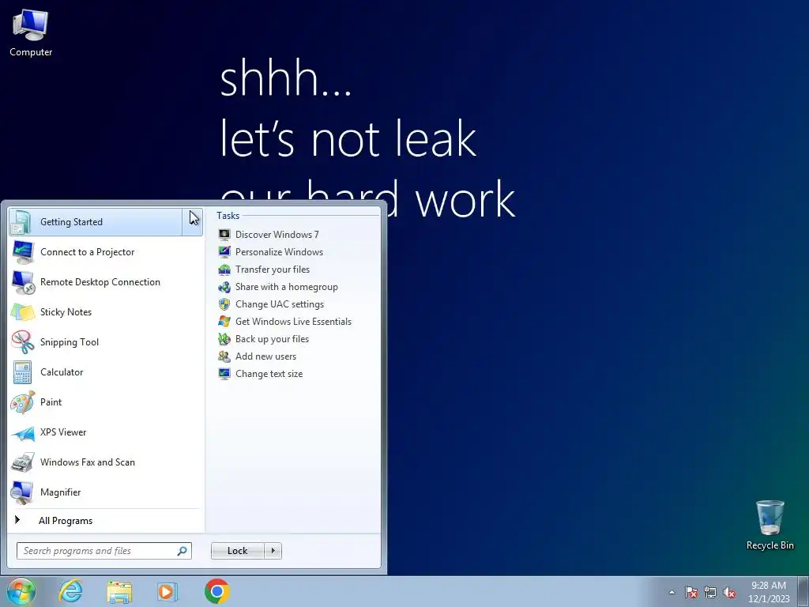Open the shutdown options arrow beside Lock
This screenshot has height=607, width=809.
tap(273, 551)
